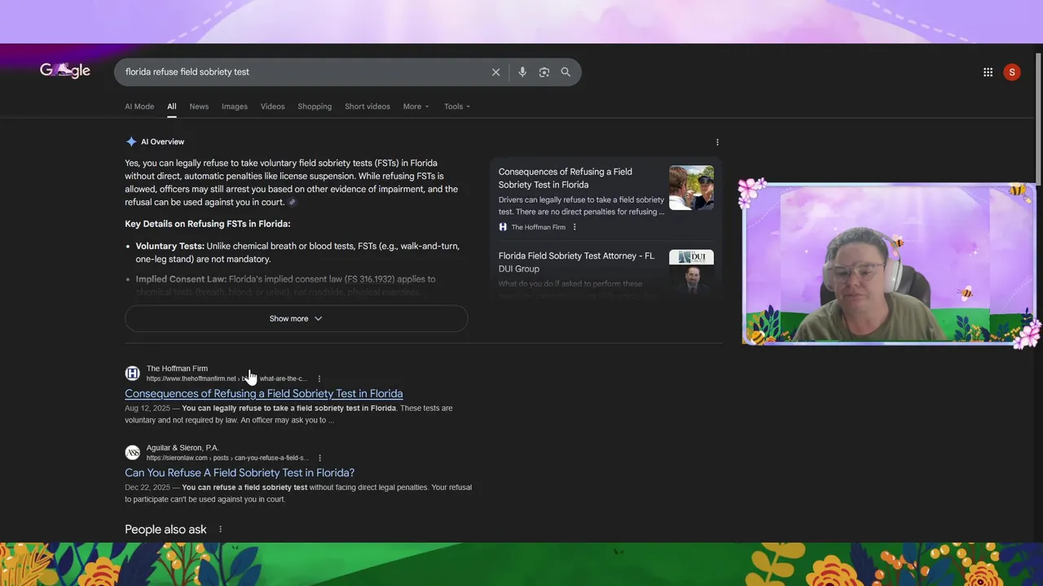Open the citation link icon after court
Viewport: 1043px width, 586px height.
292,202
